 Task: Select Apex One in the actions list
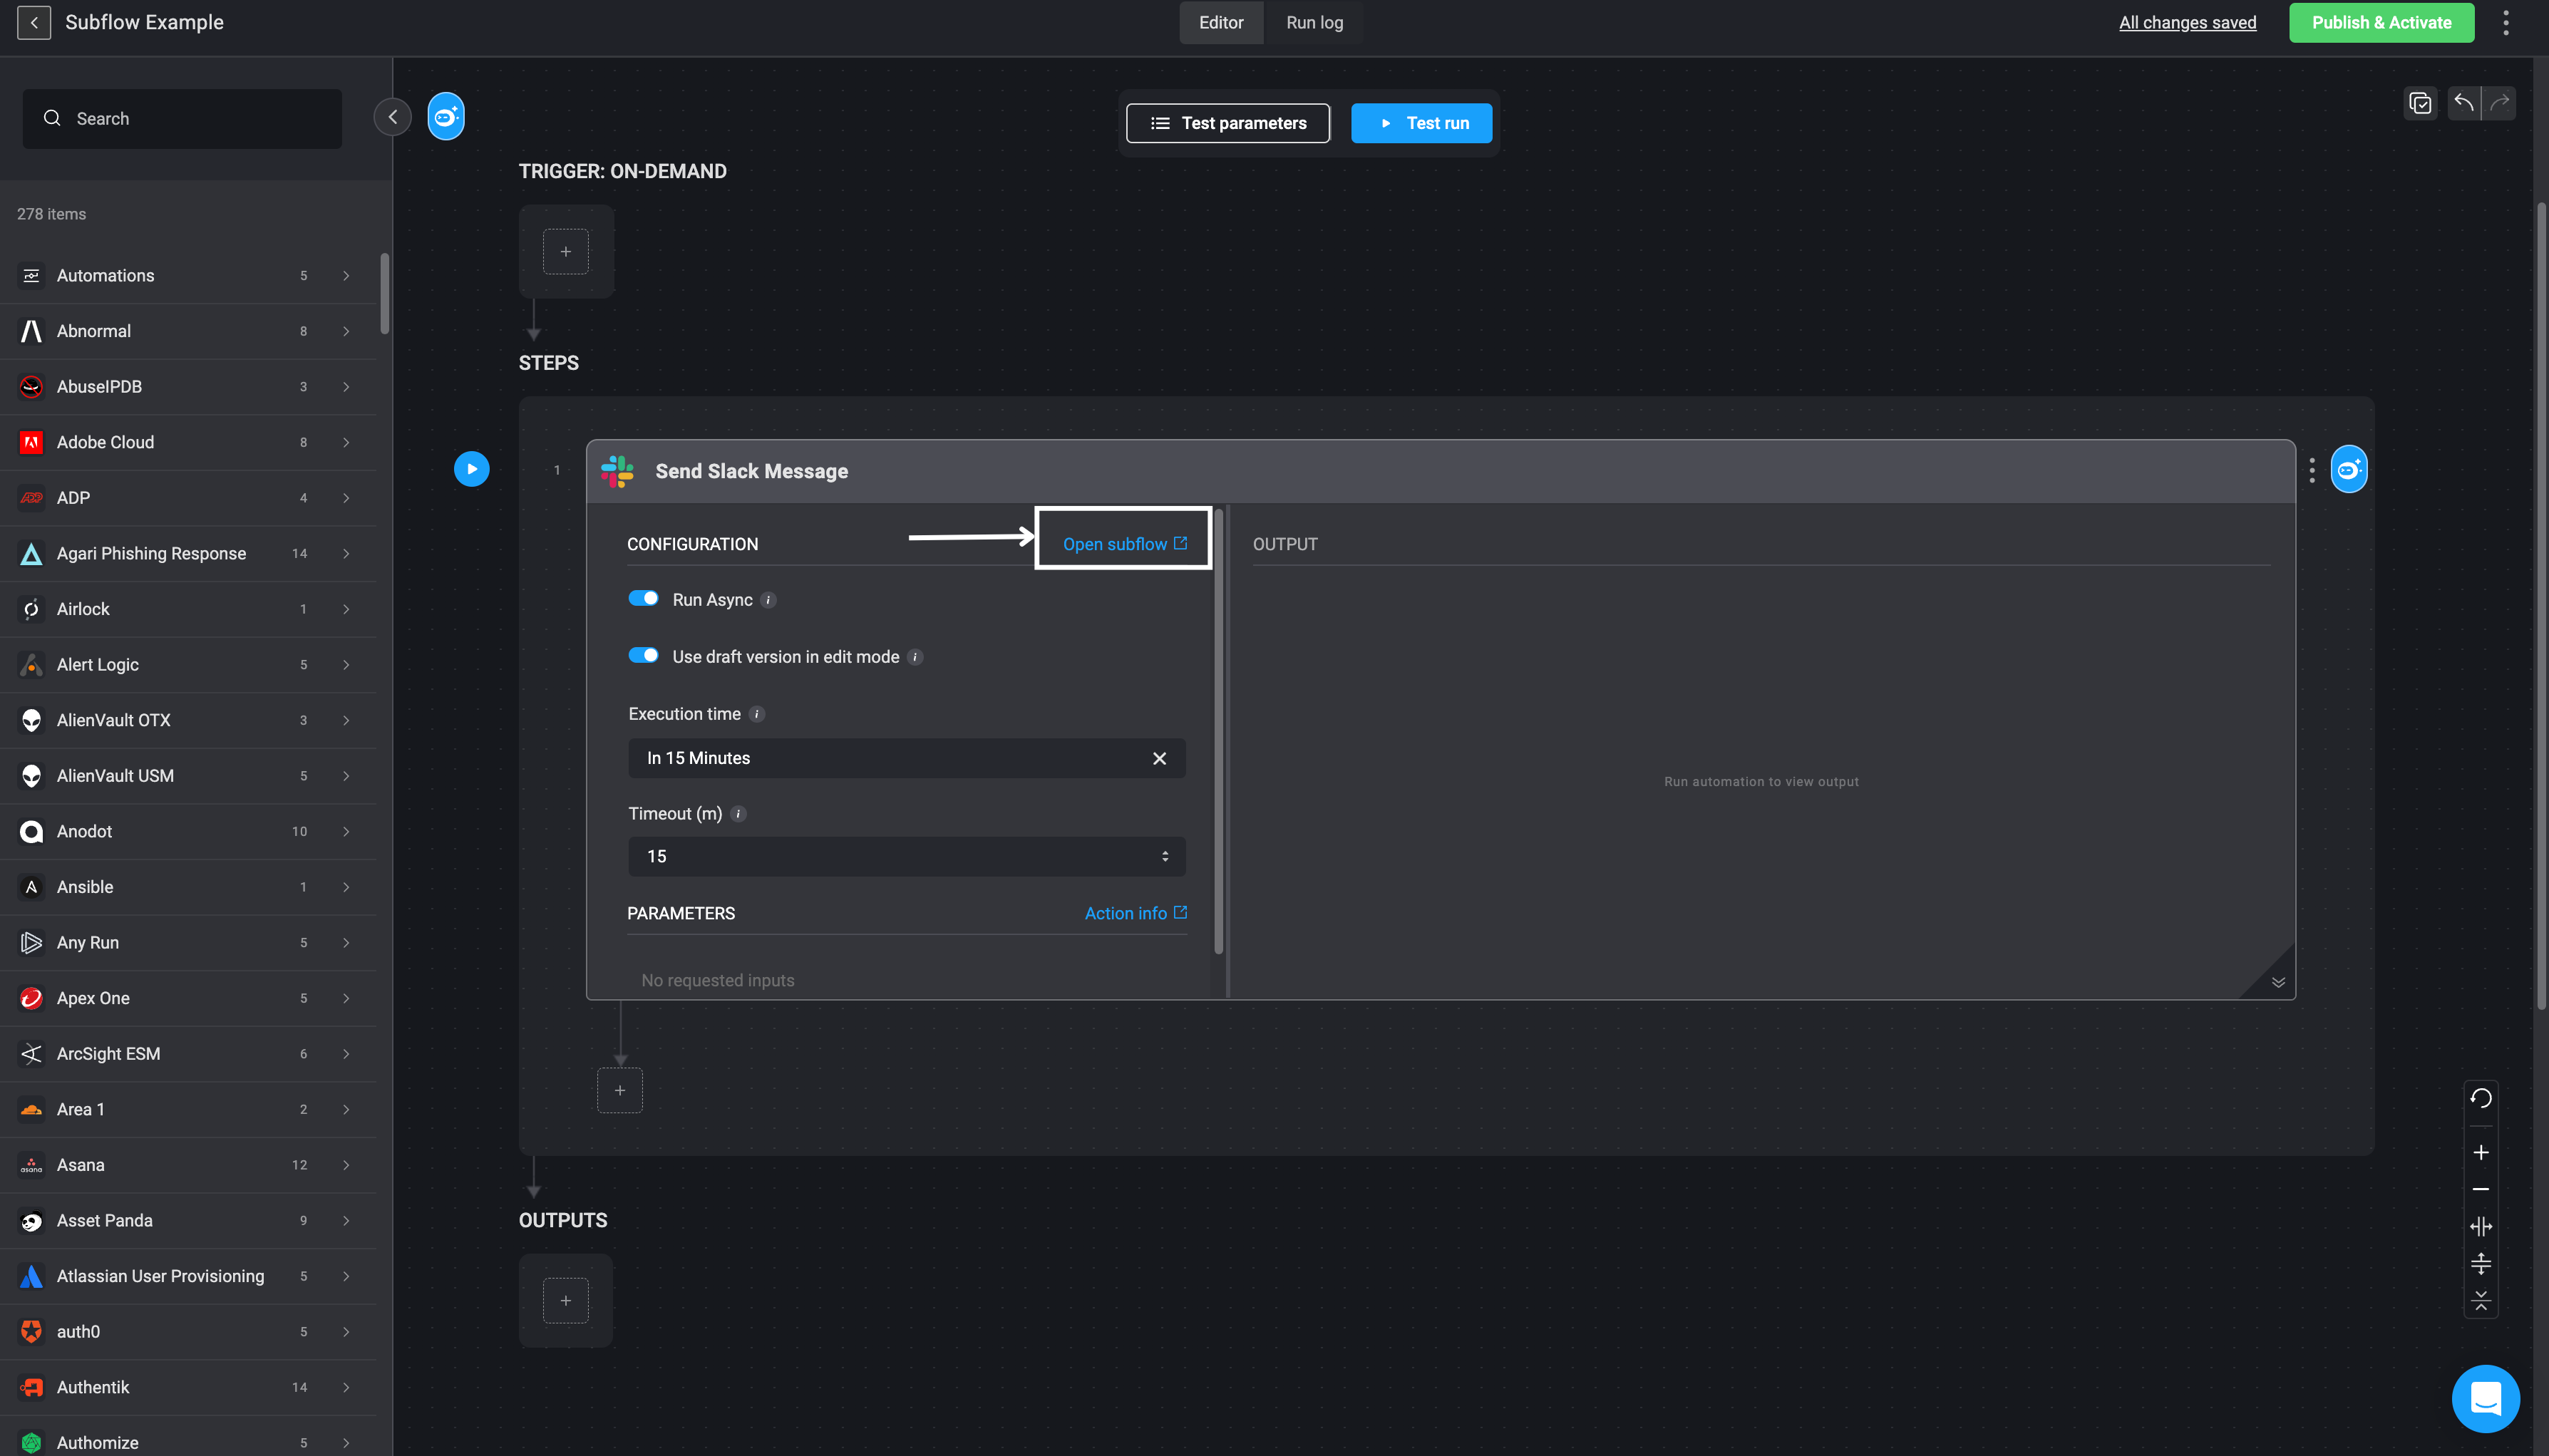tap(188, 998)
